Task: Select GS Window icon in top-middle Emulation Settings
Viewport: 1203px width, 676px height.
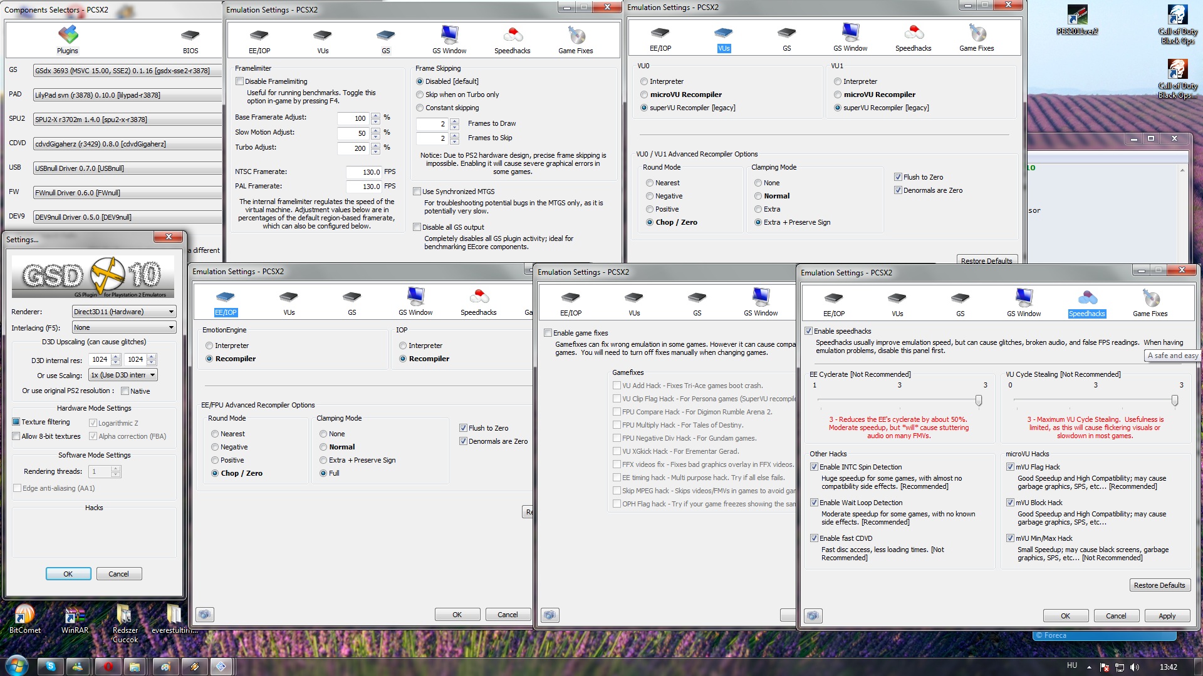Action: [x=449, y=40]
